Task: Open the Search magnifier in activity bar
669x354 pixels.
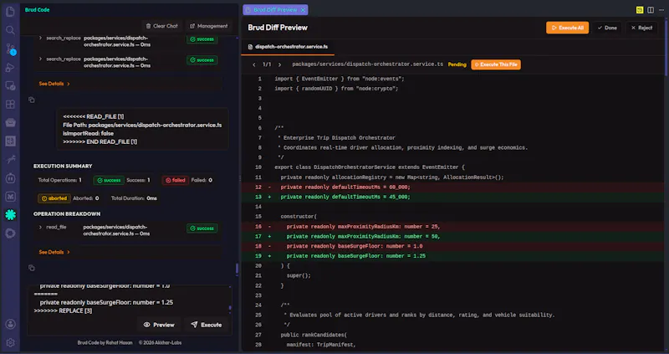Action: pos(10,30)
